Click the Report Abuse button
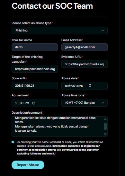The height and width of the screenshot is (176, 125). (x=28, y=165)
